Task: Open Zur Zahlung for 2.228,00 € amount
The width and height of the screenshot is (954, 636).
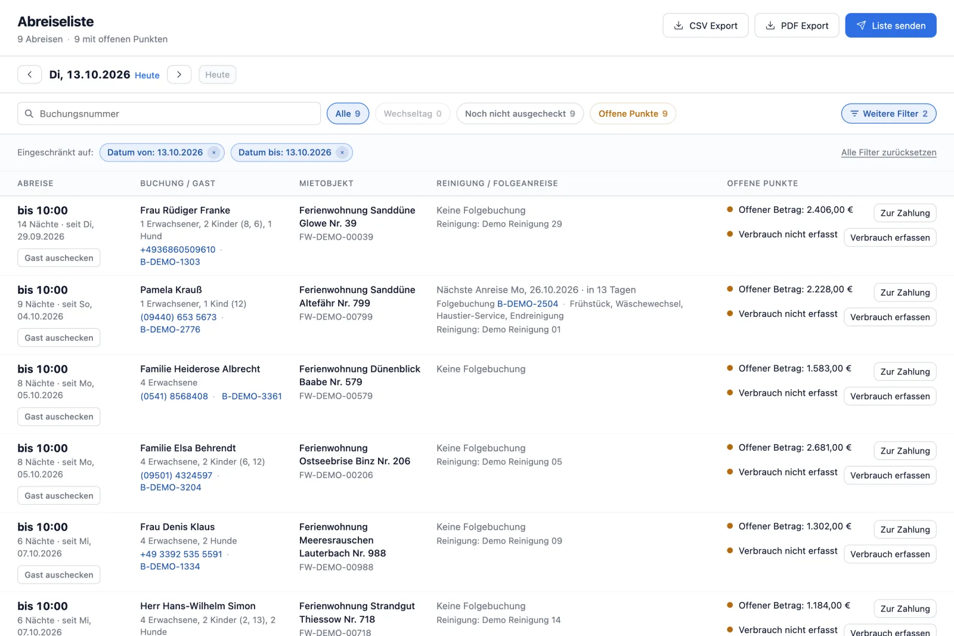Action: click(x=905, y=292)
